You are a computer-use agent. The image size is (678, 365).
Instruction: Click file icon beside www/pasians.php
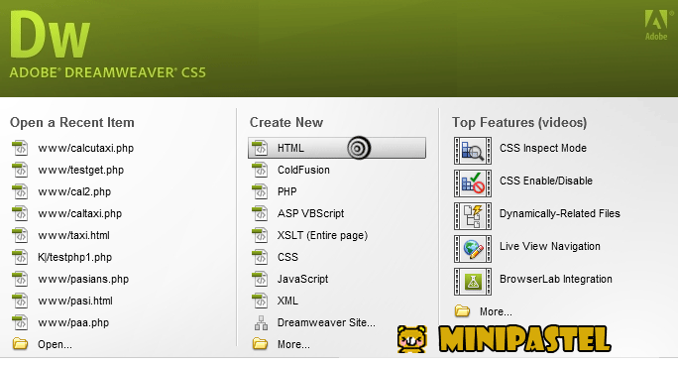pos(20,279)
